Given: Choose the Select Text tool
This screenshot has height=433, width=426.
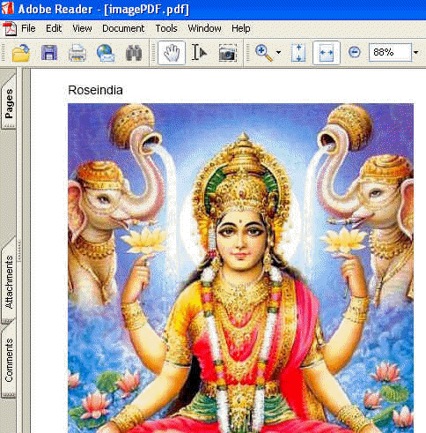Looking at the screenshot, I should 199,53.
